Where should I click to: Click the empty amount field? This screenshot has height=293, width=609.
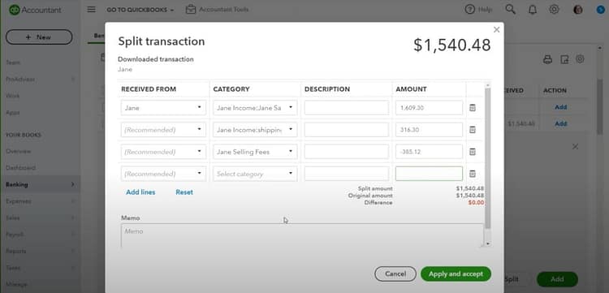pos(430,174)
